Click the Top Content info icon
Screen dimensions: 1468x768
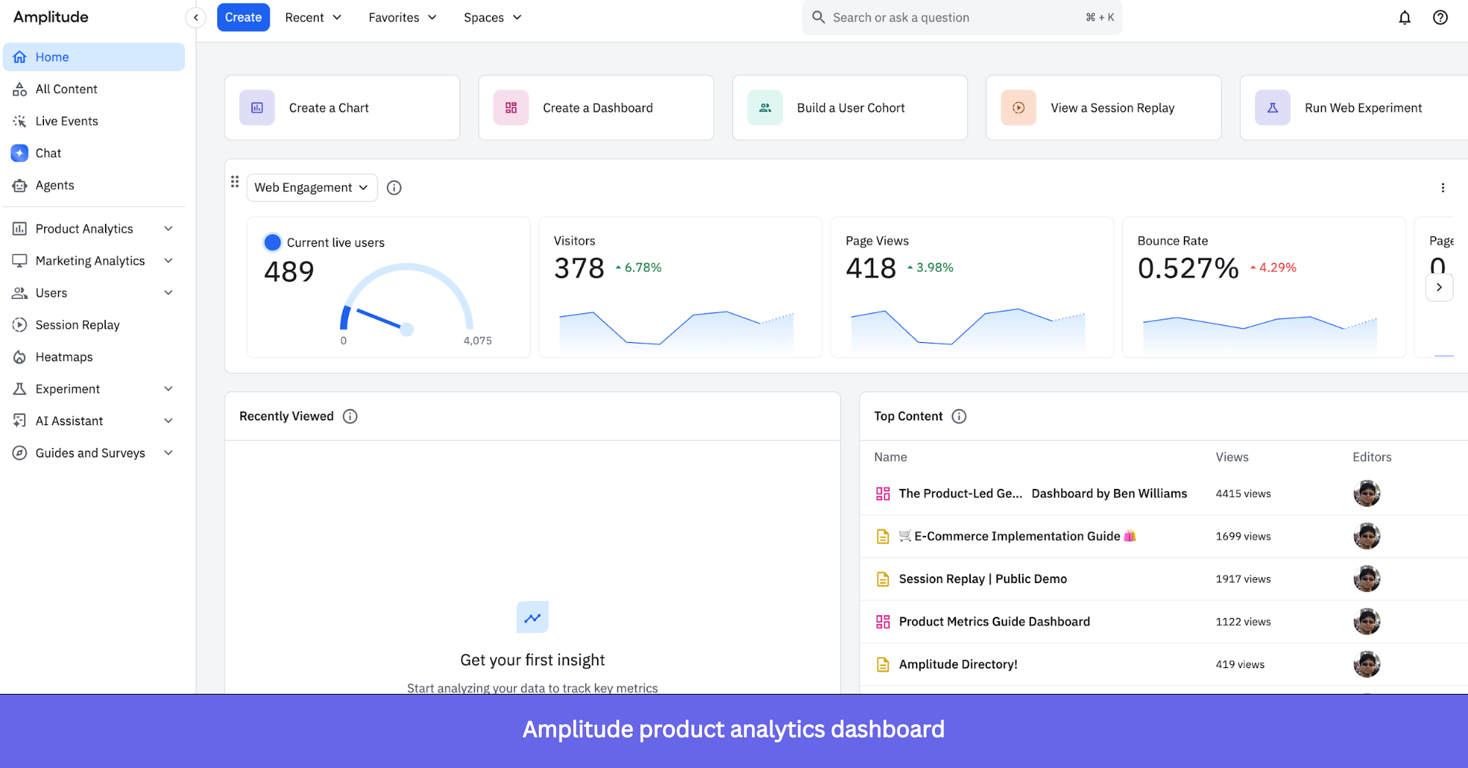[x=959, y=416]
